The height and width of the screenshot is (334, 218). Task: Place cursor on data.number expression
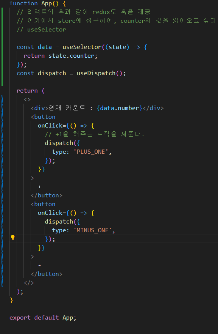(119, 108)
